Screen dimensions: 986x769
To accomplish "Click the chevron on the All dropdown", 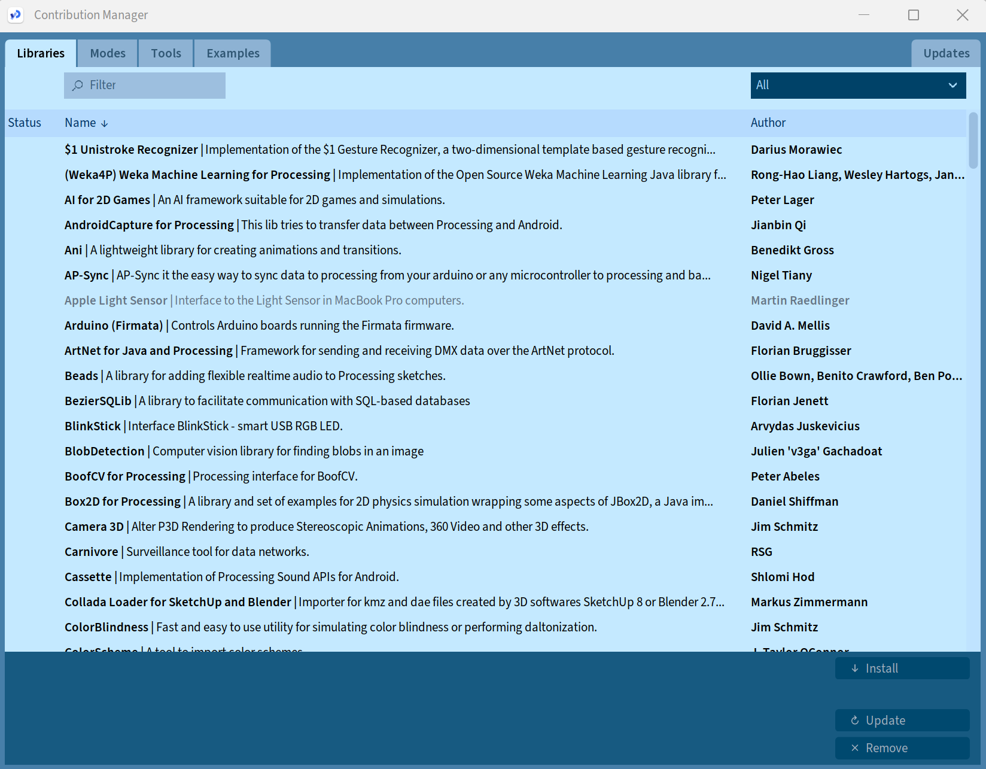I will coord(952,86).
